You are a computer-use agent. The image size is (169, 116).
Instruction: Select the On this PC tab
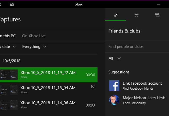(8, 36)
